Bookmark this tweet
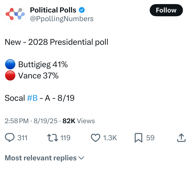The image size is (187, 169). [138, 138]
